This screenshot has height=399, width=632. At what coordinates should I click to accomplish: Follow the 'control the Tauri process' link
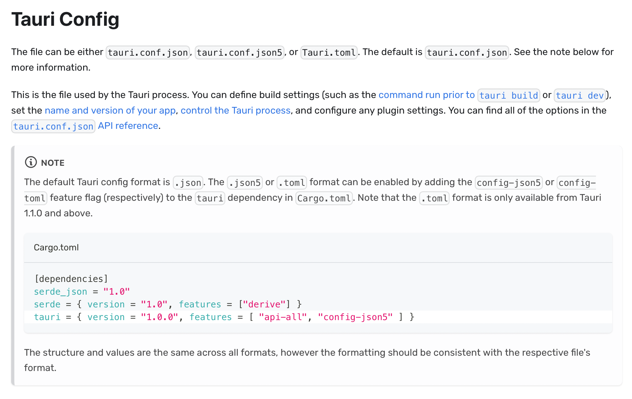235,110
